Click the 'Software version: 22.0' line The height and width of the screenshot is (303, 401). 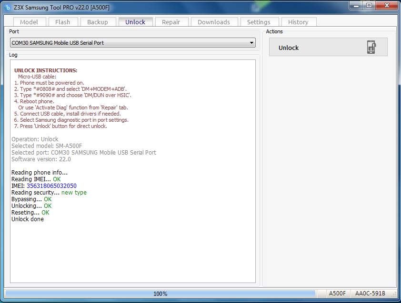coord(41,159)
